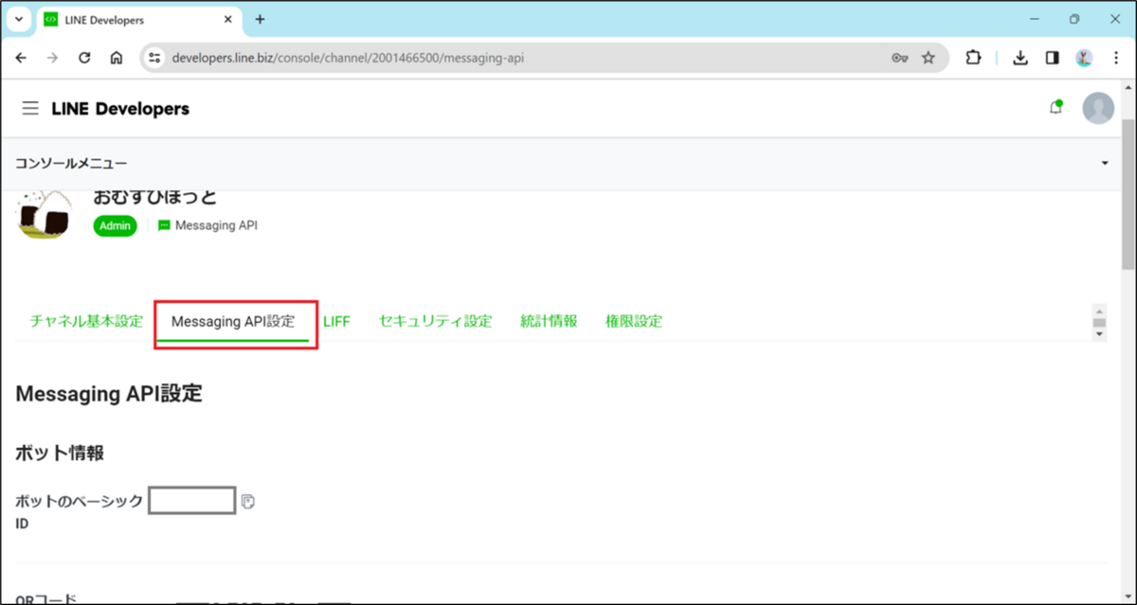Image resolution: width=1137 pixels, height=605 pixels.
Task: Click the bot basic ID field
Action: [192, 501]
